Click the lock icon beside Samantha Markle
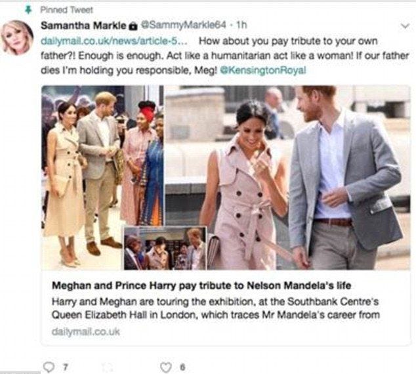Image resolution: width=416 pixels, height=374 pixels. click(133, 26)
